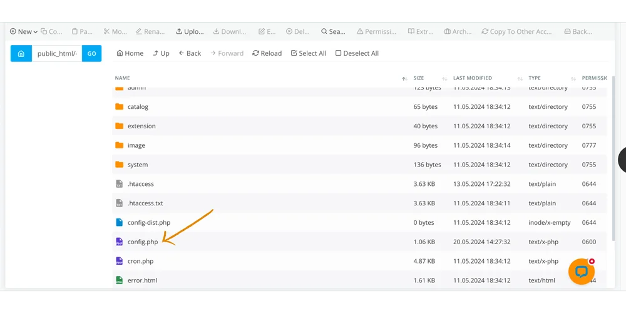Click the Extract toolbar button
The width and height of the screenshot is (626, 313).
click(421, 31)
